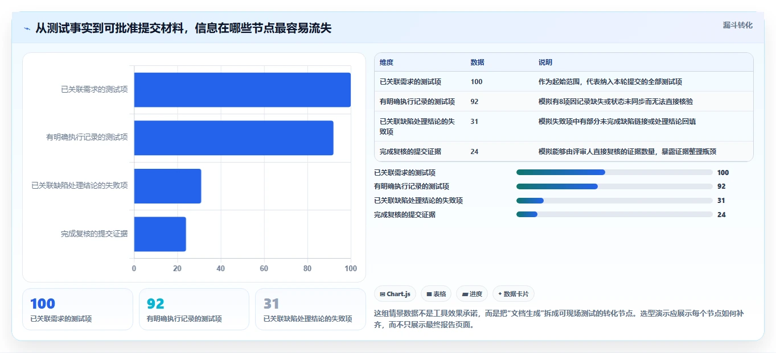Click the chart axis label 已关联缺陷处理结论的失败项
The height and width of the screenshot is (353, 776).
[x=80, y=186]
